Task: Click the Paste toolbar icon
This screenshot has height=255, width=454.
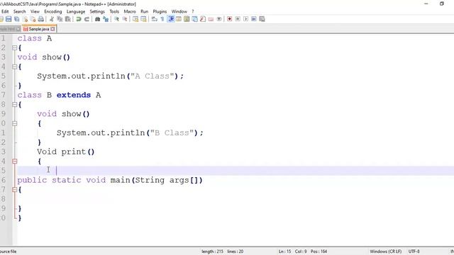Action: point(68,19)
